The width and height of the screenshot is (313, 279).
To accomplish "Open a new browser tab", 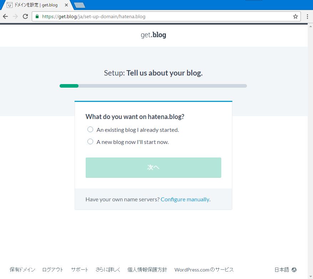I will click(80, 5).
